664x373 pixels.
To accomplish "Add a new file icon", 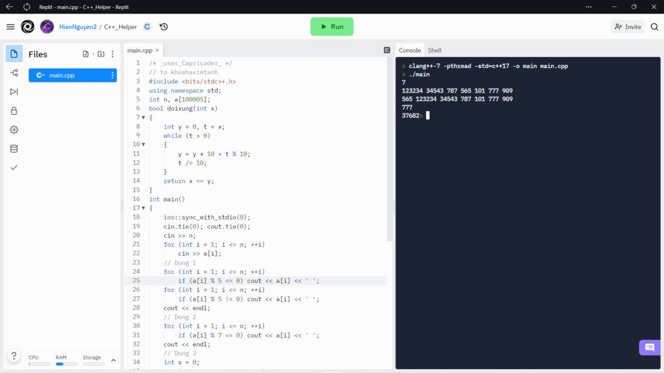I will pos(86,54).
